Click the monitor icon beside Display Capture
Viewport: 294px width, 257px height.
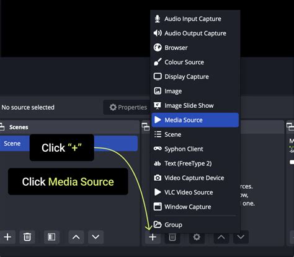tap(158, 76)
